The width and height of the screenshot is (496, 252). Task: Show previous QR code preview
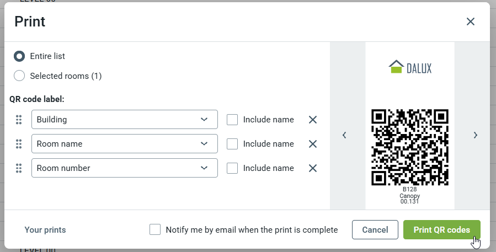click(x=344, y=135)
